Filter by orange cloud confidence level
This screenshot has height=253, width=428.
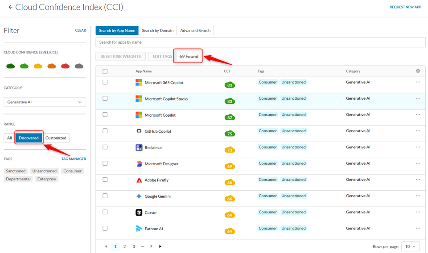52,66
